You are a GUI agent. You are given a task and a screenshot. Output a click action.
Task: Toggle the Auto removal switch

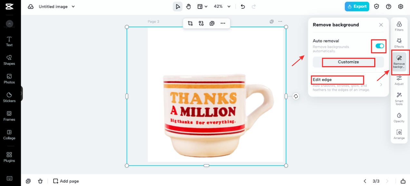[x=380, y=46]
